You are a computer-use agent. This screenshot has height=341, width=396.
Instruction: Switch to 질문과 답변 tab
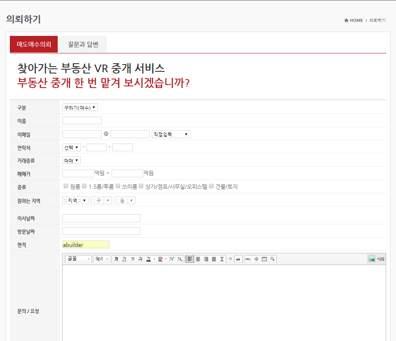coord(83,44)
